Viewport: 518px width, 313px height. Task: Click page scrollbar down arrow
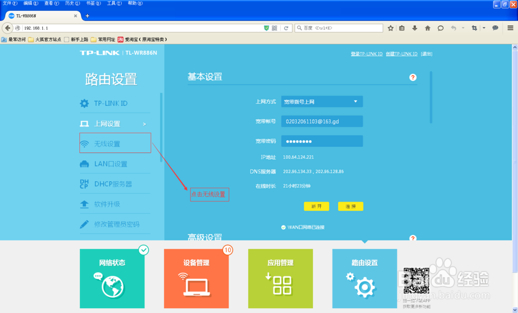pyautogui.click(x=515, y=310)
